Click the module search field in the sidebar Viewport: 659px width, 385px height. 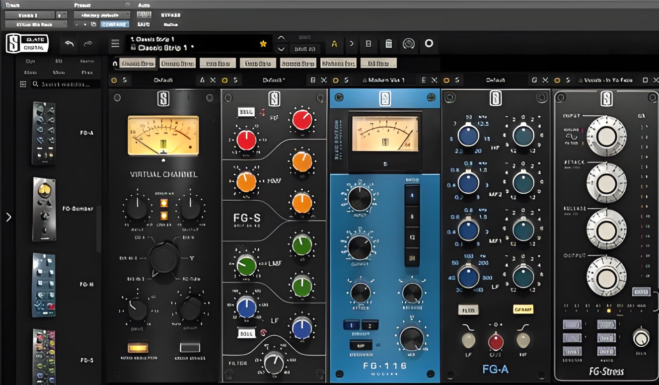click(x=66, y=84)
